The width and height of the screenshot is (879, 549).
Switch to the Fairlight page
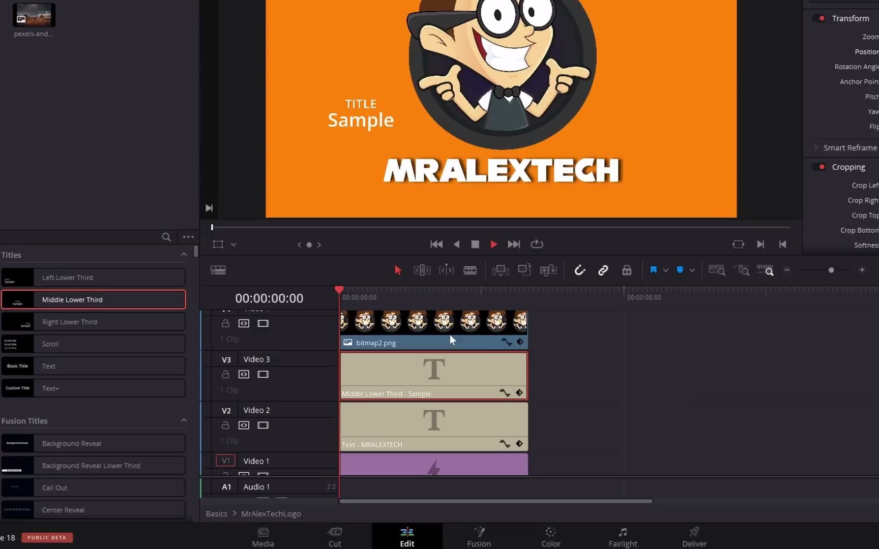pos(623,537)
